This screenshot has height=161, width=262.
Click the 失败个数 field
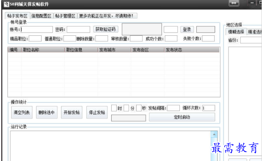[208, 39]
